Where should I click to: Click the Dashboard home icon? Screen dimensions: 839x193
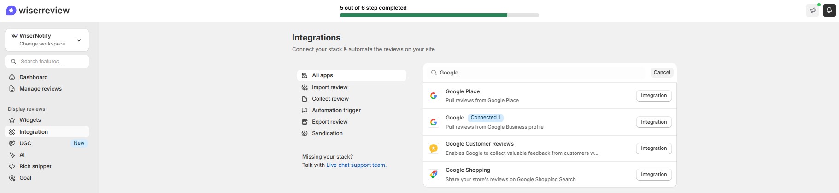click(x=12, y=77)
